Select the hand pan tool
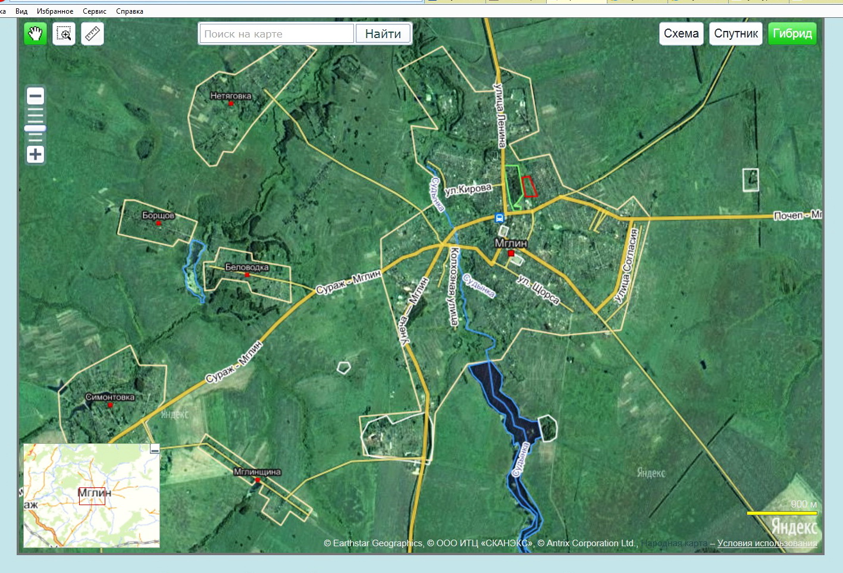Viewport: 843px width, 573px height. [x=35, y=34]
